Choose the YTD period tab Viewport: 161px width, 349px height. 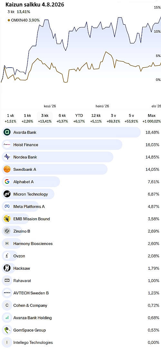point(79,118)
